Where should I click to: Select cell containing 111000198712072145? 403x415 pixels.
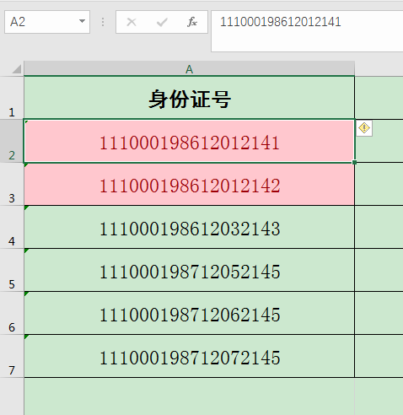190,356
